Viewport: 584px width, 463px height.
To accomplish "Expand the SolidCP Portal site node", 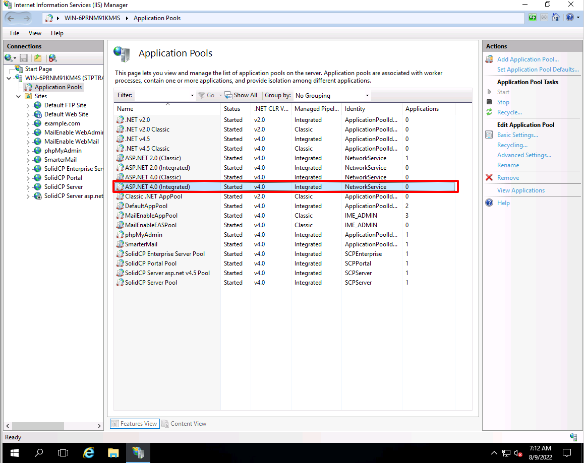I will pyautogui.click(x=28, y=178).
